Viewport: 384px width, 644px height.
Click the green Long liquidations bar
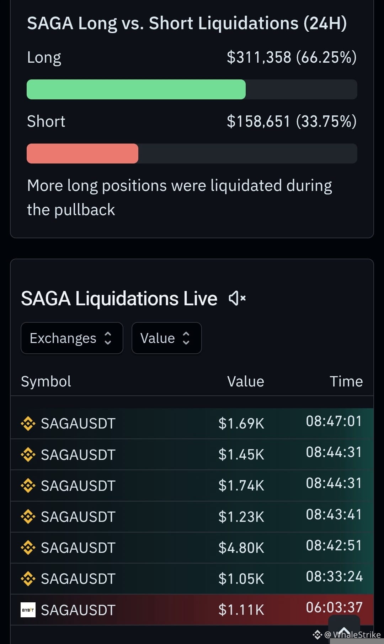(136, 89)
